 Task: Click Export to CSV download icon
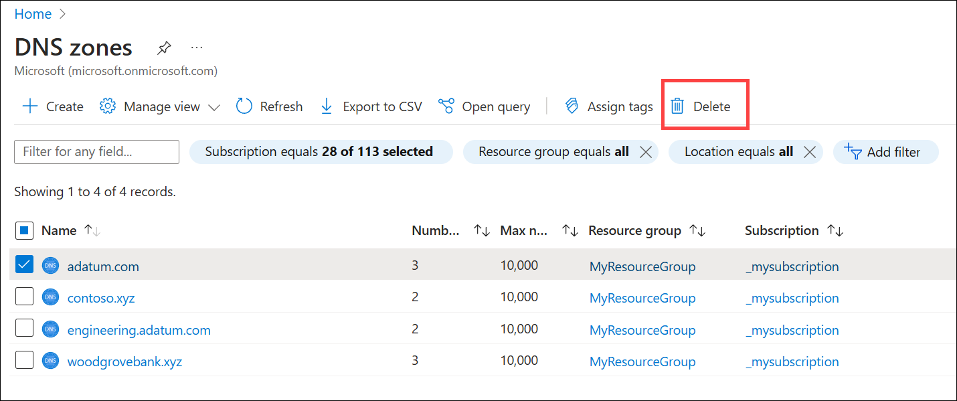pos(327,106)
